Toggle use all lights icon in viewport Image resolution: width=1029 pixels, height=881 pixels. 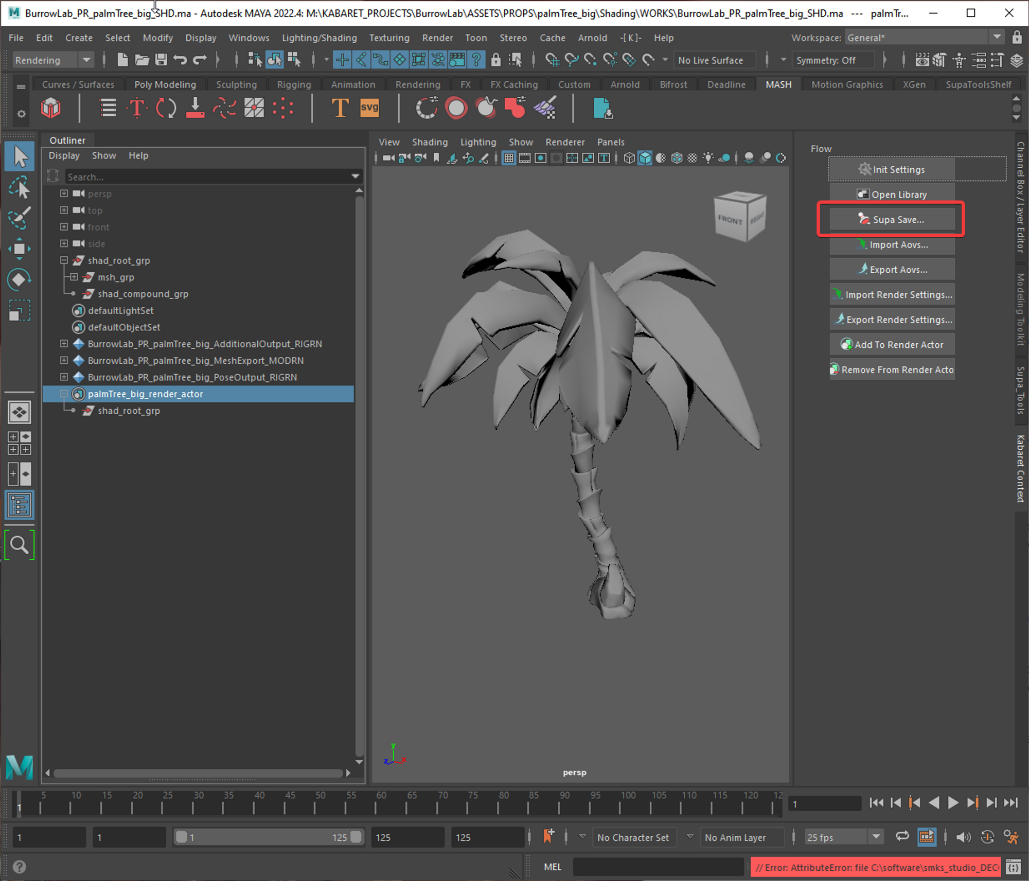708,158
